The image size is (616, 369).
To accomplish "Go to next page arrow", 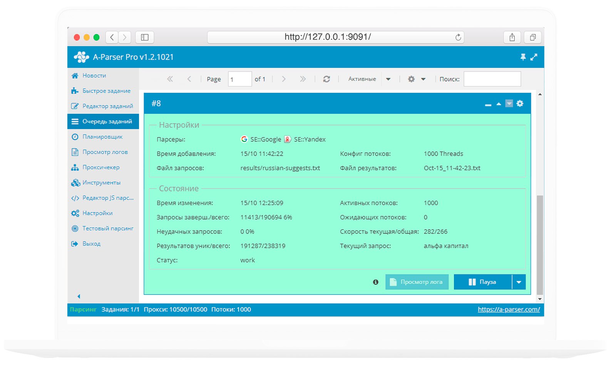I will pos(284,79).
